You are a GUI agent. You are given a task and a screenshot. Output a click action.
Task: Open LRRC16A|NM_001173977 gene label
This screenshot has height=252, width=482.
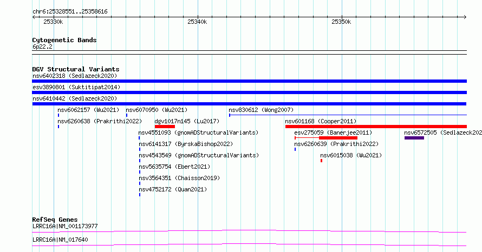(65, 226)
